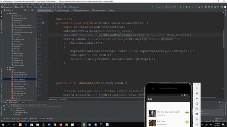
Task: Click the Make Project hammer icon
Action: [x=153, y=7]
